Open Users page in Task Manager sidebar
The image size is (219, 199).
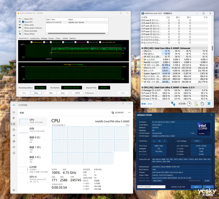tap(14, 141)
